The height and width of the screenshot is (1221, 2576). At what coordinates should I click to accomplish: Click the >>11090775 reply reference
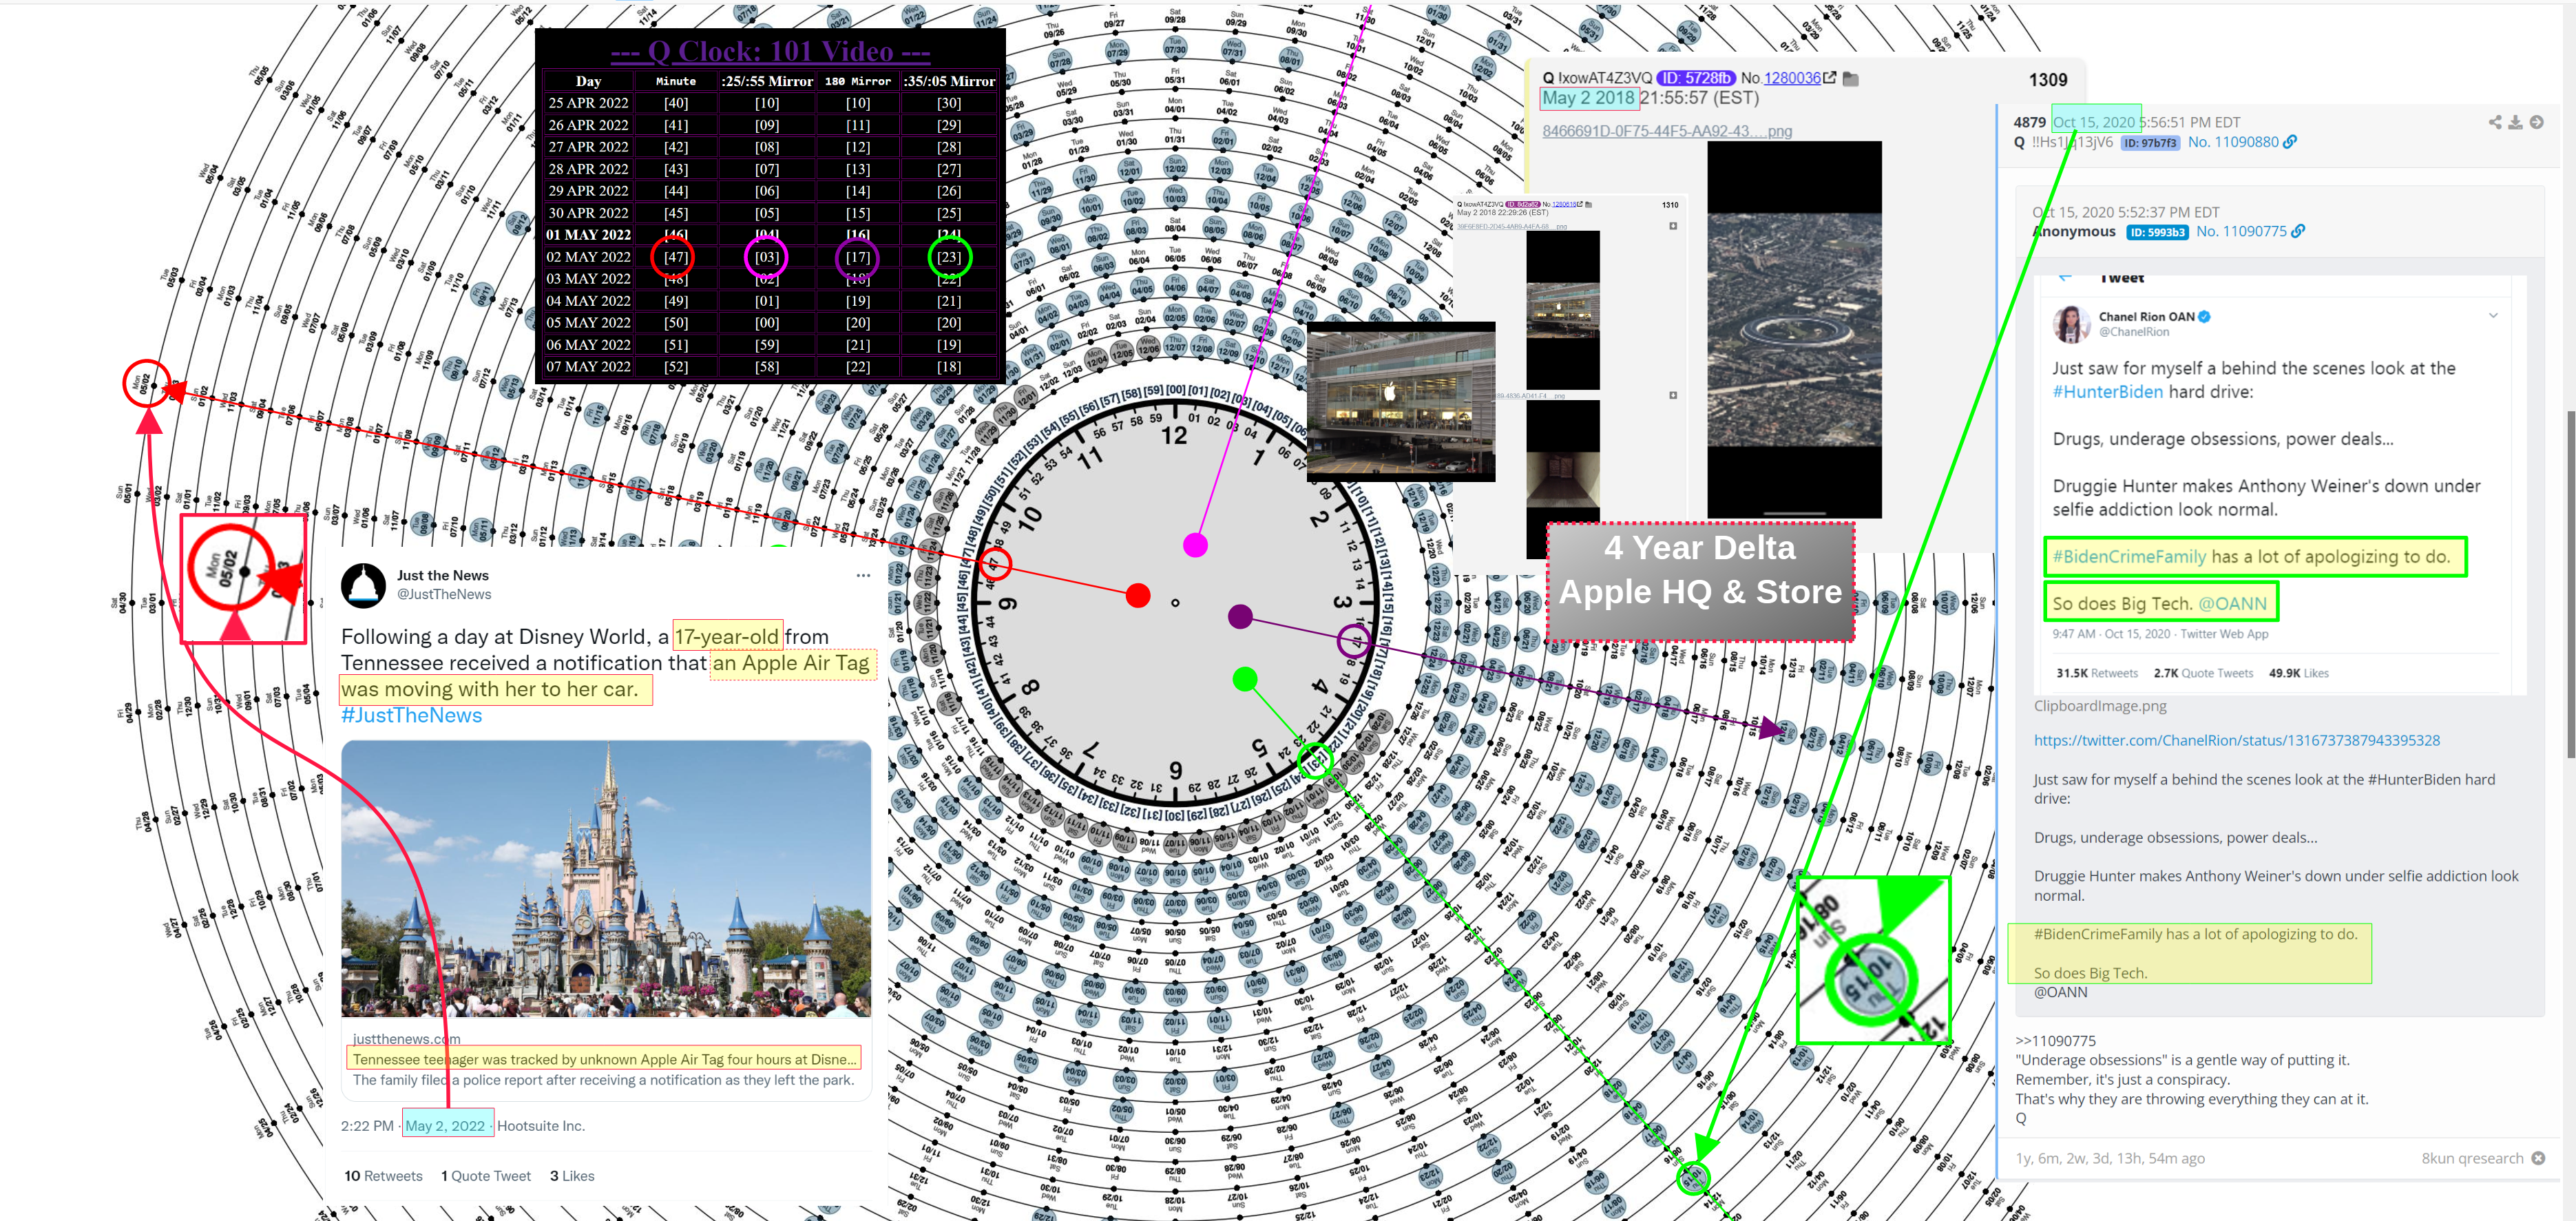point(2055,1040)
